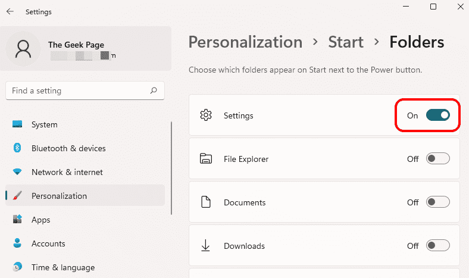Screen dimensions: 469x278
Task: Go to Personalization breadcrumb
Action: click(245, 42)
